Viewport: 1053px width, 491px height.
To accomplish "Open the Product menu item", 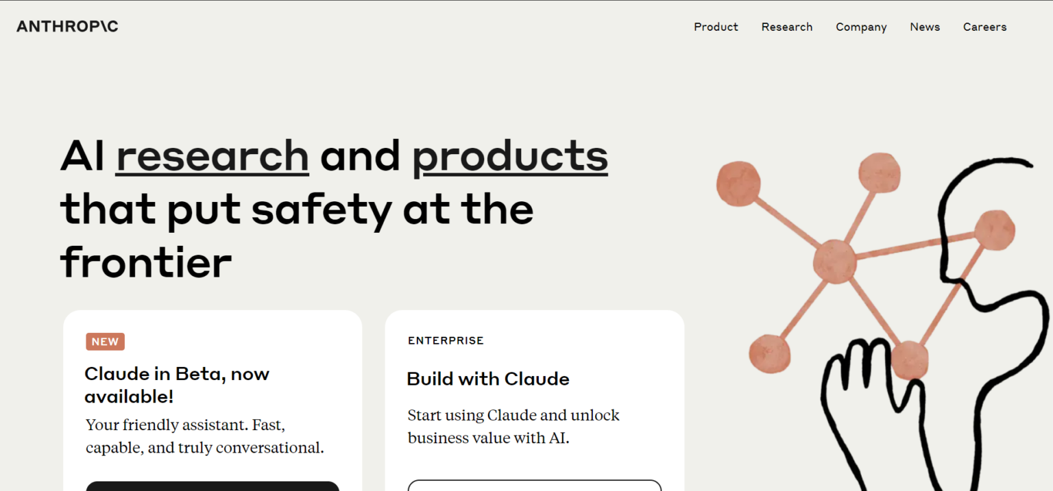I will [x=716, y=27].
